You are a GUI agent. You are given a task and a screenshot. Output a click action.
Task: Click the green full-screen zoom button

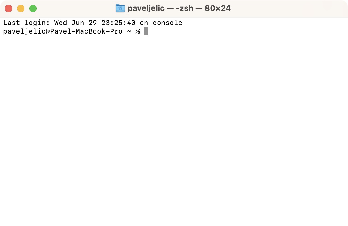pyautogui.click(x=33, y=9)
